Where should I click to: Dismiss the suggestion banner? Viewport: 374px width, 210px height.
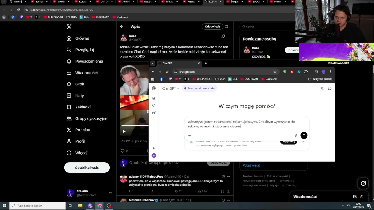tap(303, 142)
